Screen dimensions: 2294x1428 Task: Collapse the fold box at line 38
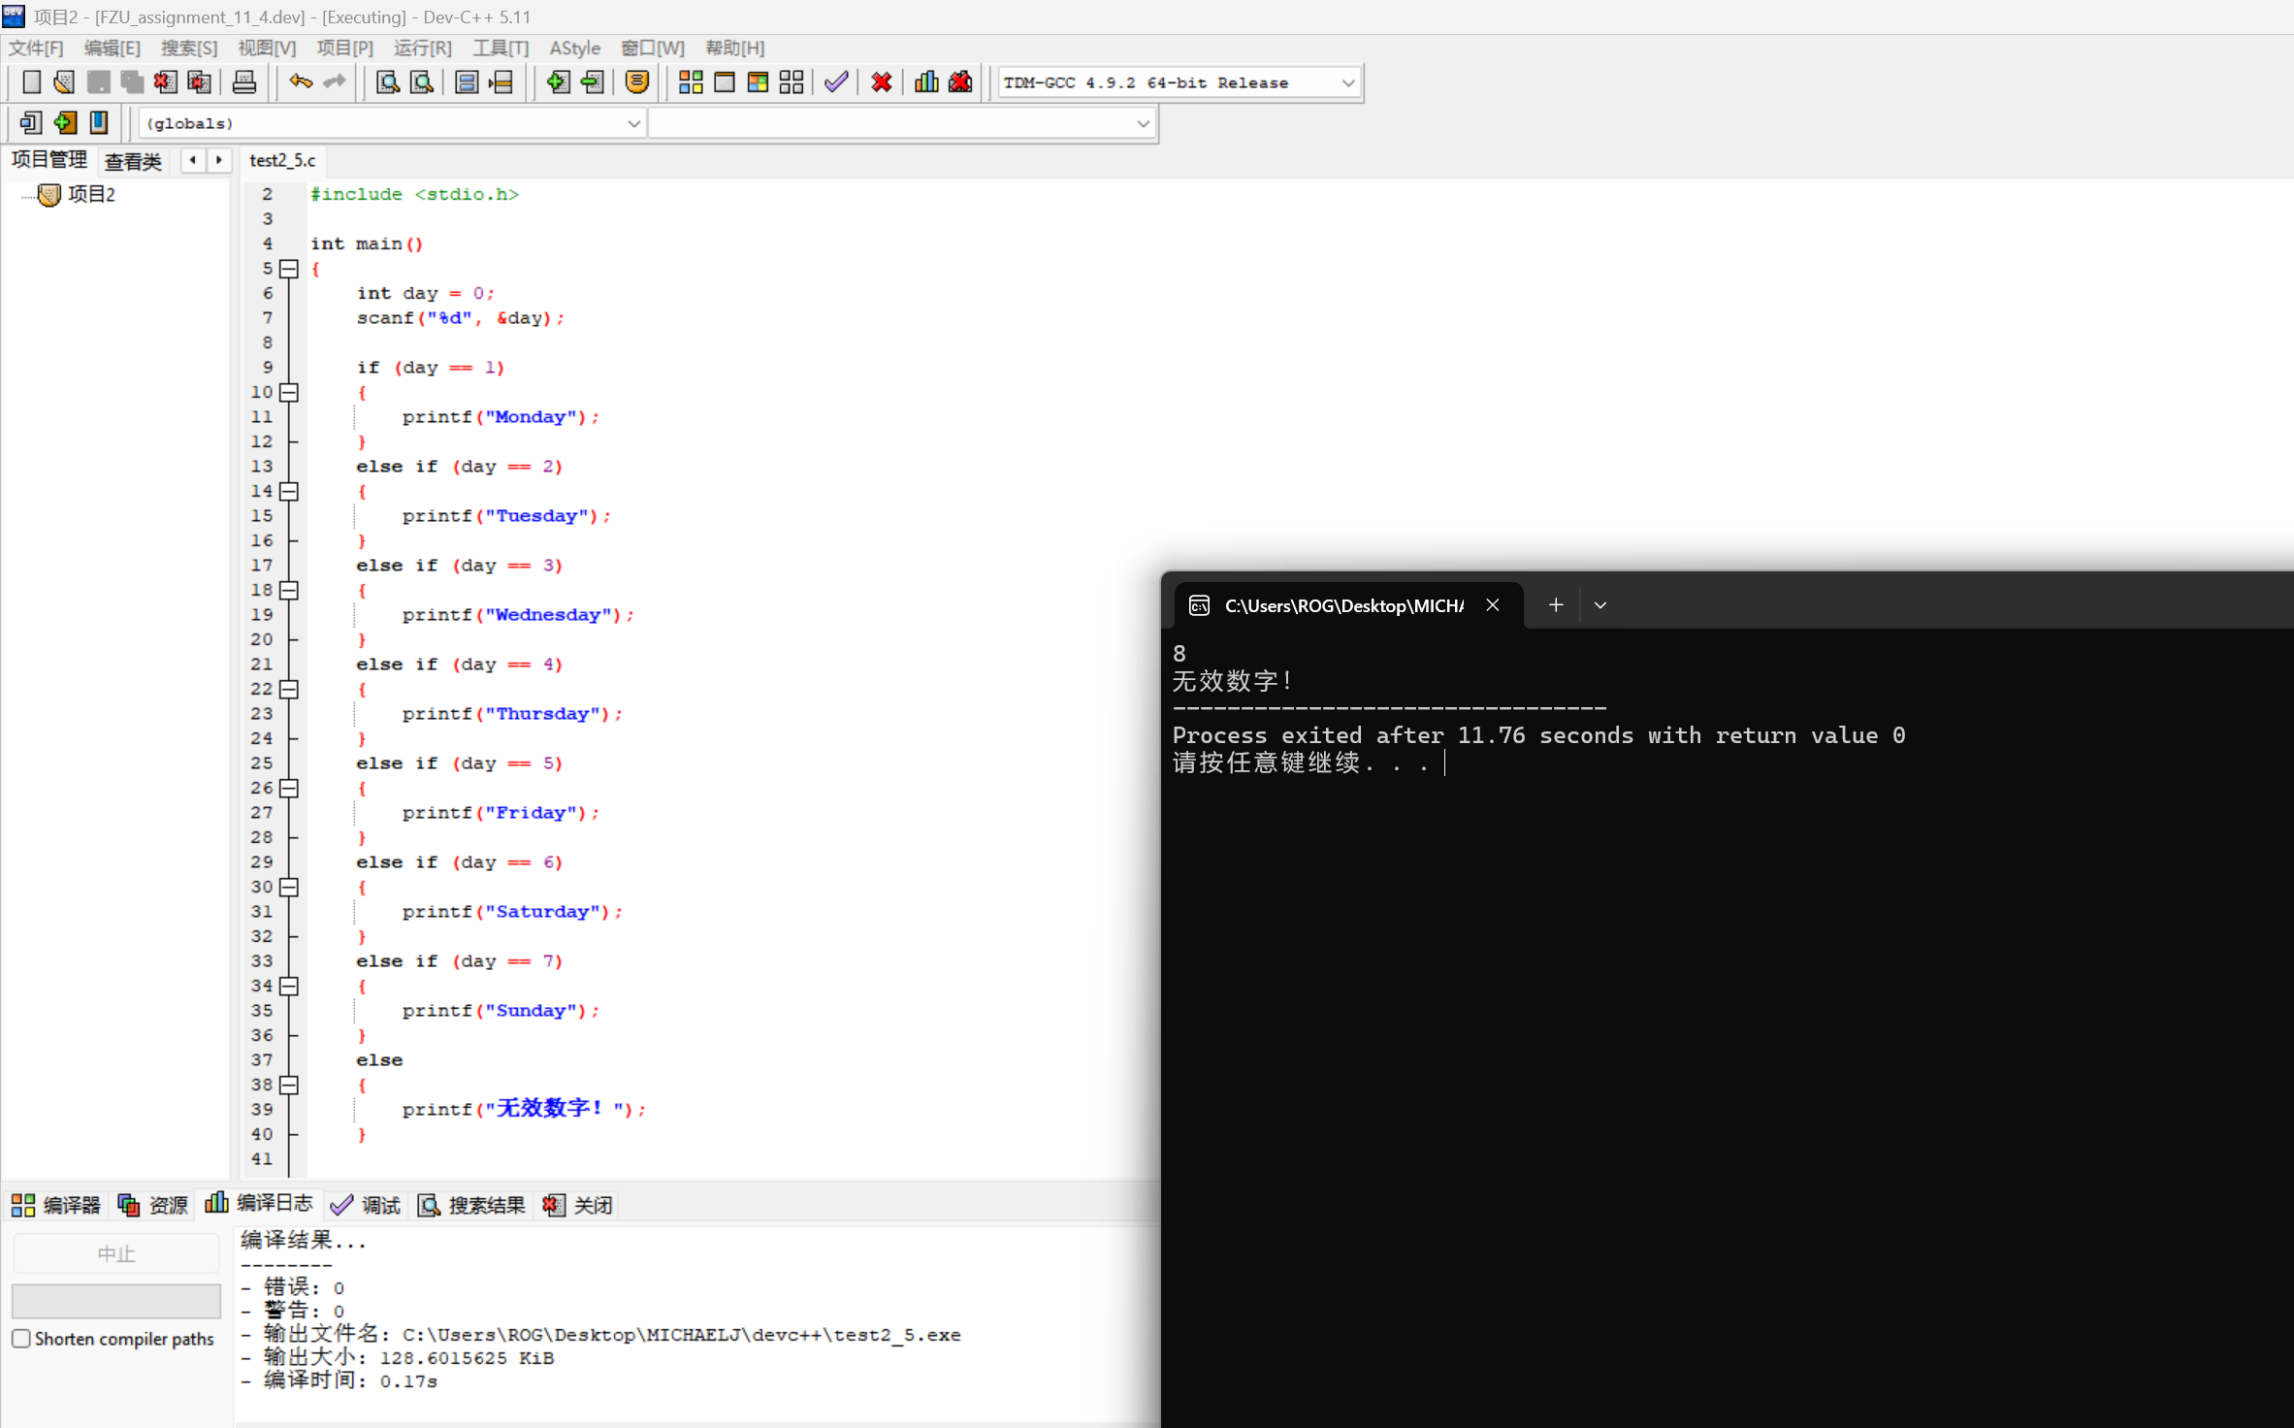(x=289, y=1085)
